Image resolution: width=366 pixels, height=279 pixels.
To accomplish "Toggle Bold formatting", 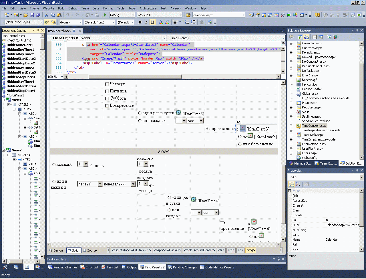I will click(x=140, y=22).
